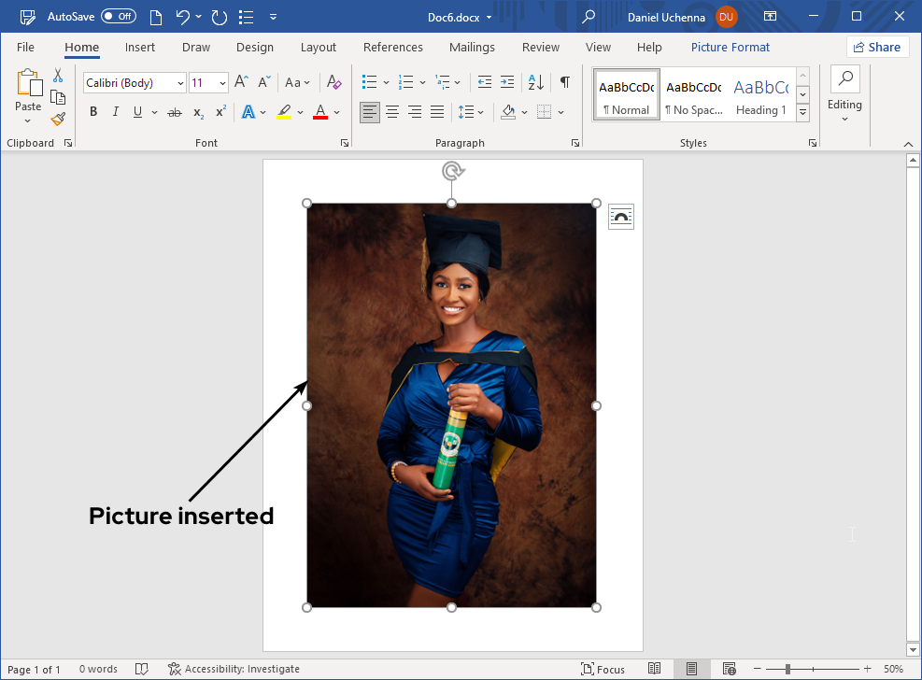This screenshot has width=922, height=680.
Task: Switch to Print Layout view
Action: click(692, 669)
